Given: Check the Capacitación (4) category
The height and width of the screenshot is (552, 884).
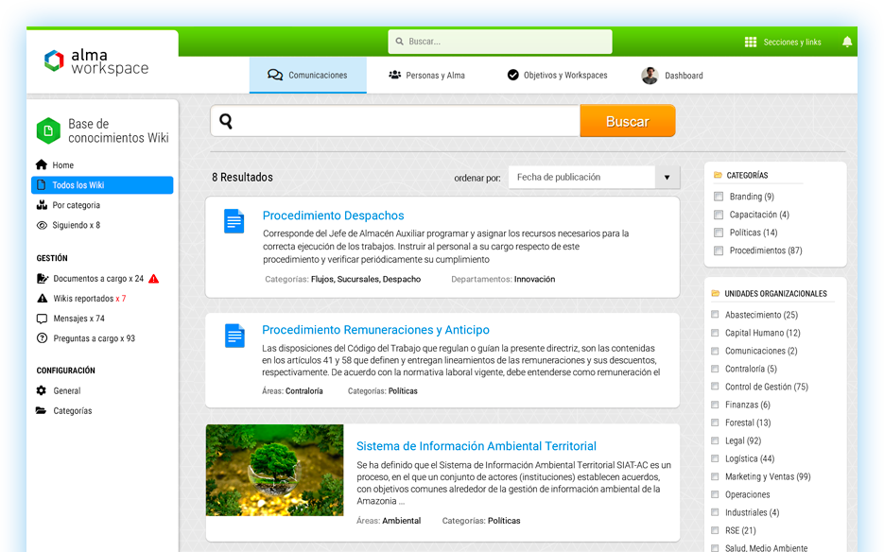Looking at the screenshot, I should coord(719,215).
